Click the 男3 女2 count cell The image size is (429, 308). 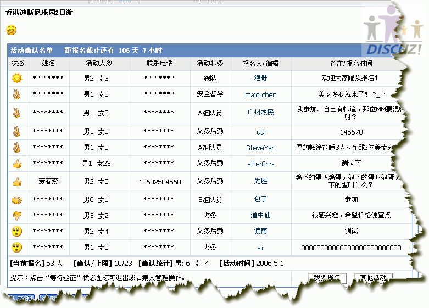(x=96, y=216)
